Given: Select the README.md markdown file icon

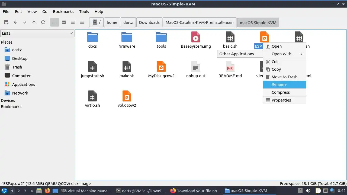Looking at the screenshot, I should [x=230, y=67].
